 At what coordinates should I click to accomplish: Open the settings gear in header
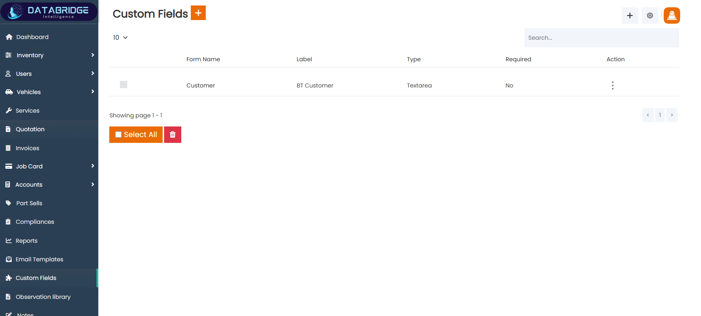pyautogui.click(x=650, y=15)
